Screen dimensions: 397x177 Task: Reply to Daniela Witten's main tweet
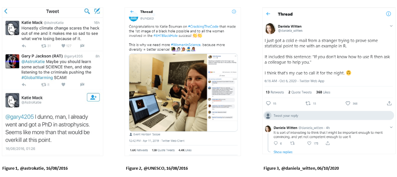pos(268,103)
